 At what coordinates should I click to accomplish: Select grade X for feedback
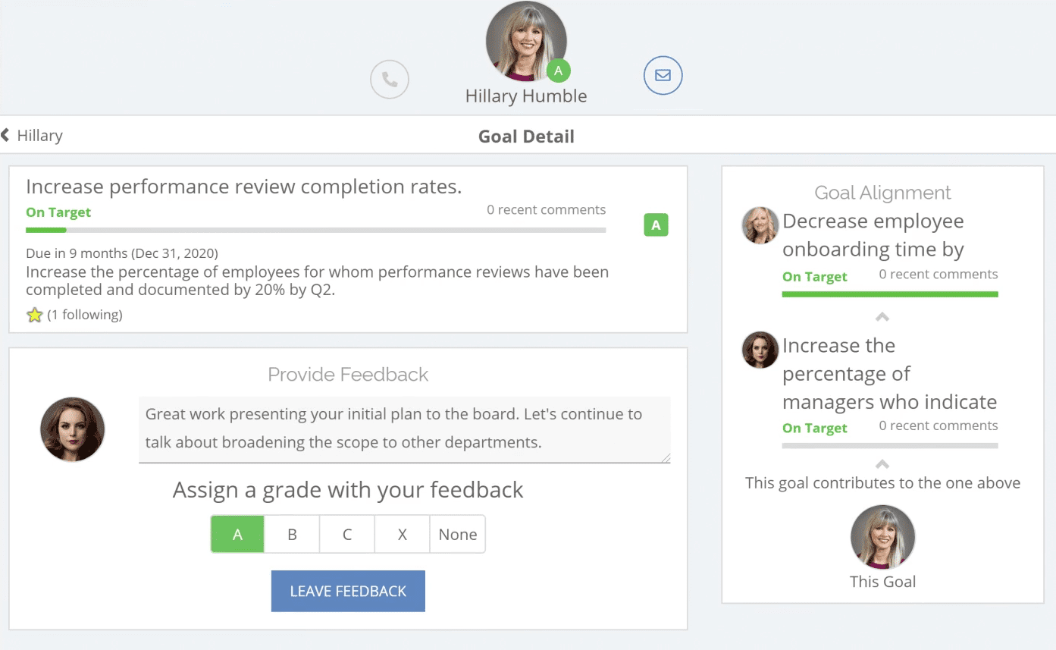(403, 535)
